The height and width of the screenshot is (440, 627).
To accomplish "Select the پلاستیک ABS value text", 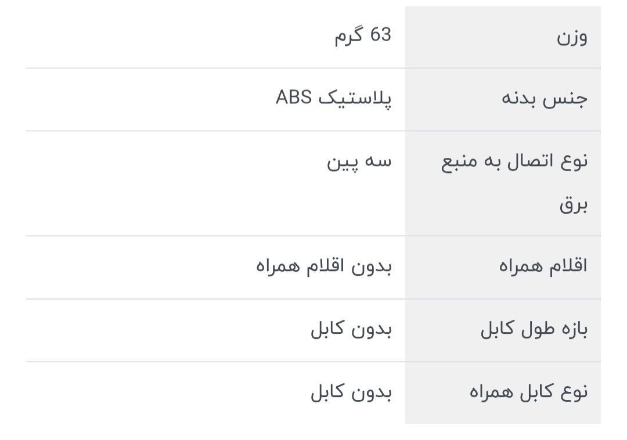I will tap(333, 98).
